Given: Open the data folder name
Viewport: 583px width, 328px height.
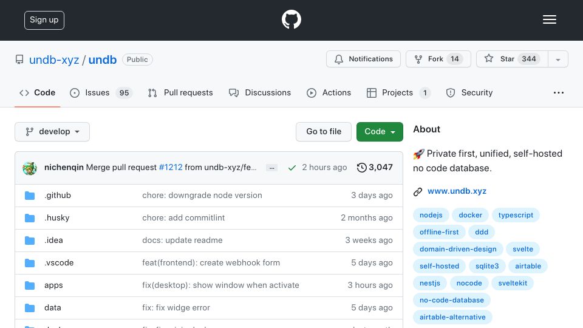Looking at the screenshot, I should pos(52,307).
